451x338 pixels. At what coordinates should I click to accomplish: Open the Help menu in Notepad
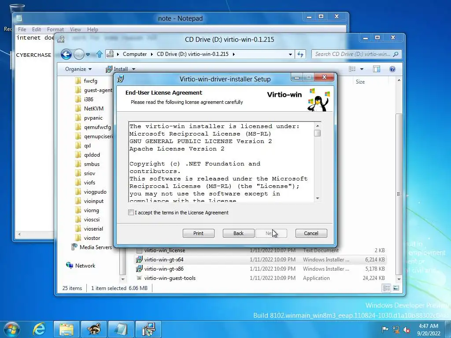point(92,29)
